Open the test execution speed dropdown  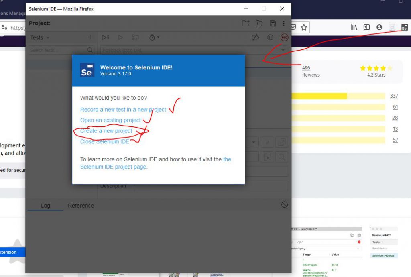(x=154, y=37)
